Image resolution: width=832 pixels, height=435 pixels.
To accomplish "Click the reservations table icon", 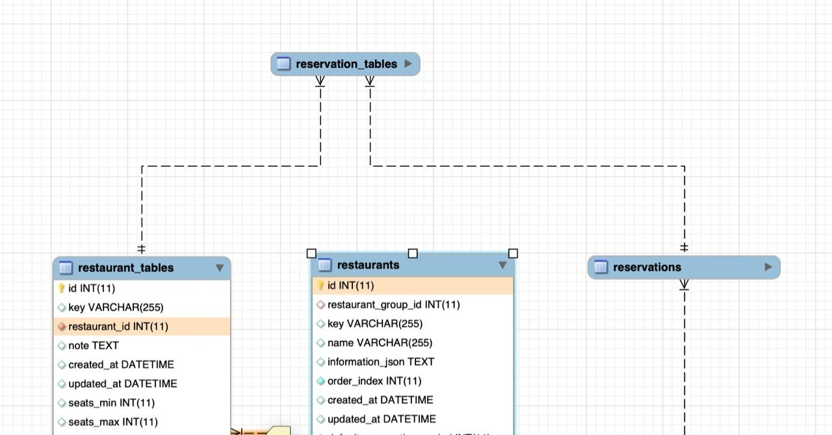I will (x=601, y=267).
